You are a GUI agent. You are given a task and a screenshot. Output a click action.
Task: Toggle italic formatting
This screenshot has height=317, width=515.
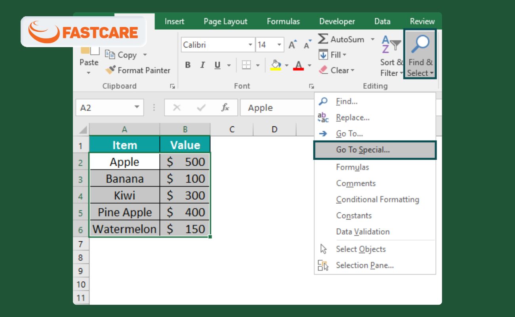202,65
